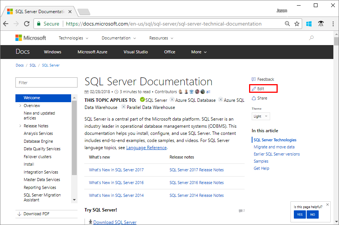This screenshot has height=225, width=339.
Task: Open the Theme dropdown set to Light
Action: coord(260,116)
